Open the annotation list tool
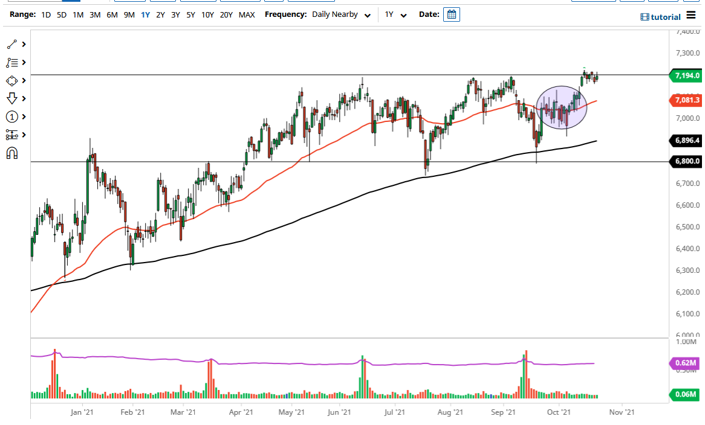The height and width of the screenshot is (425, 705). (12, 62)
